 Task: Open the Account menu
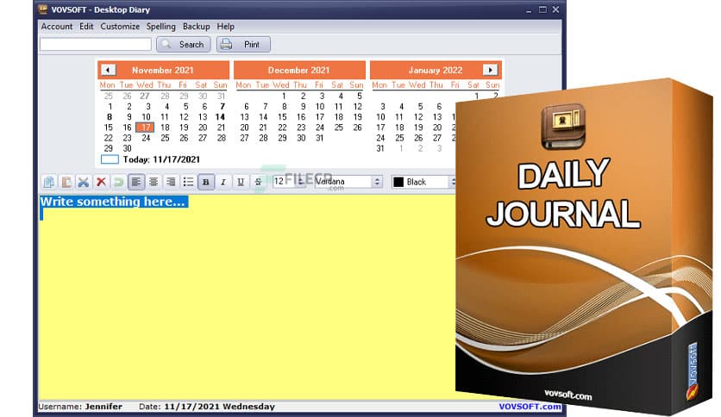pos(57,26)
